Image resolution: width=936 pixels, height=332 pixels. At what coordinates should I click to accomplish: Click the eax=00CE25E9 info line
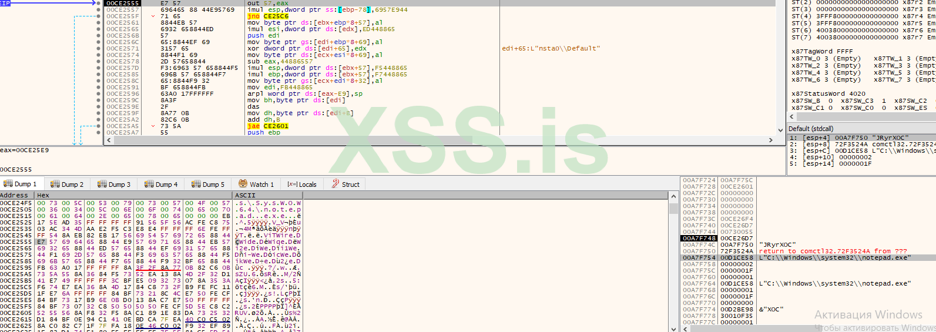click(x=25, y=150)
